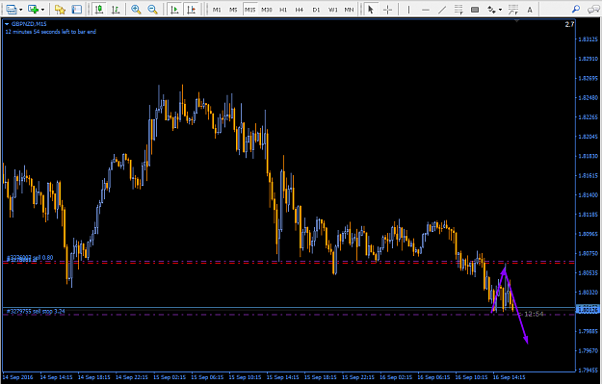The width and height of the screenshot is (602, 384).
Task: Click the 1.80750 price axis label
Action: coord(588,253)
